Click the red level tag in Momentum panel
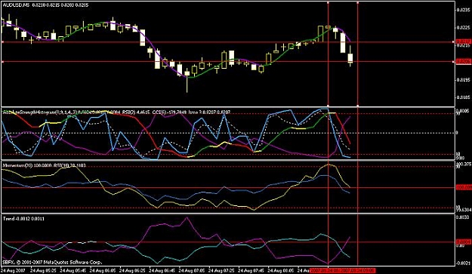Image resolution: width=472 pixels, height=274 pixels. point(464,187)
